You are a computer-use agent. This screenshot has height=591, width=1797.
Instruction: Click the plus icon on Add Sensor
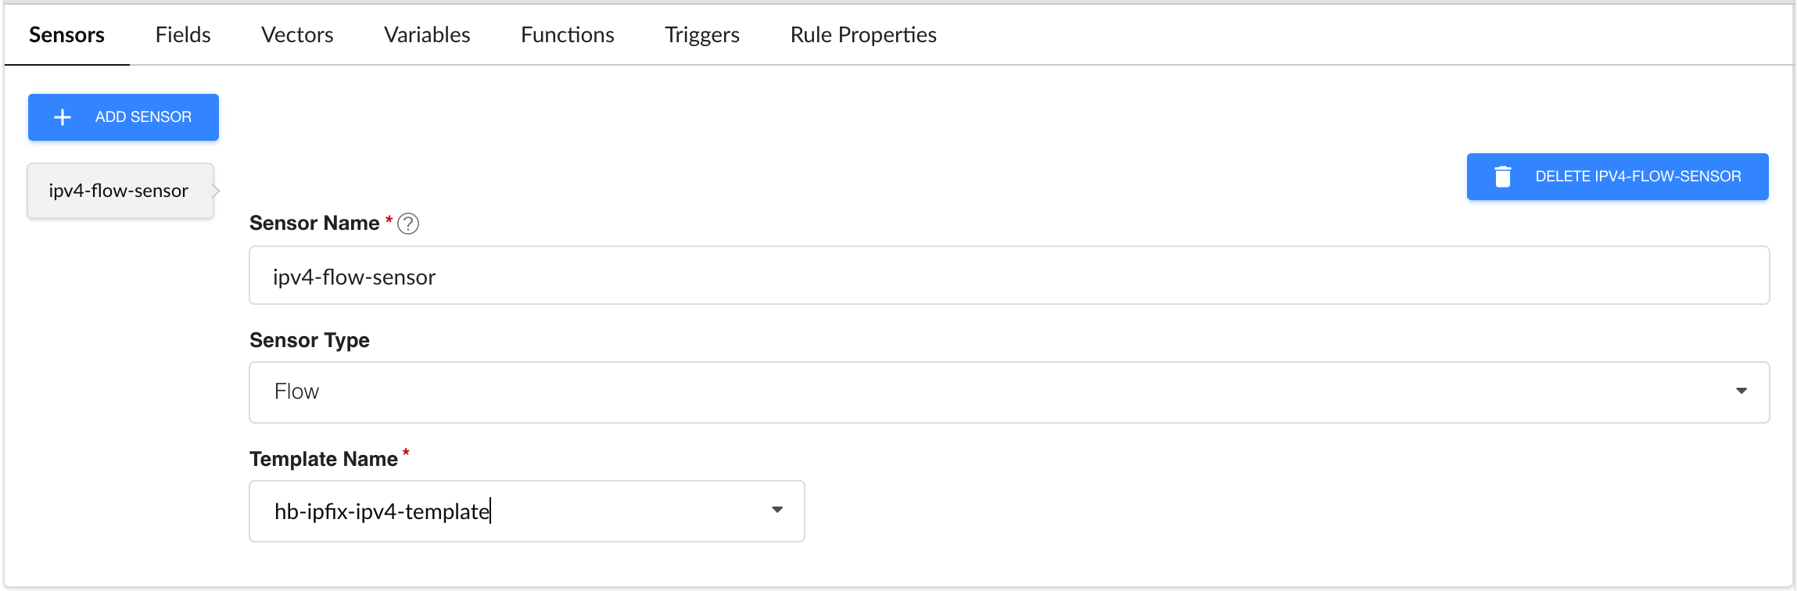63,117
